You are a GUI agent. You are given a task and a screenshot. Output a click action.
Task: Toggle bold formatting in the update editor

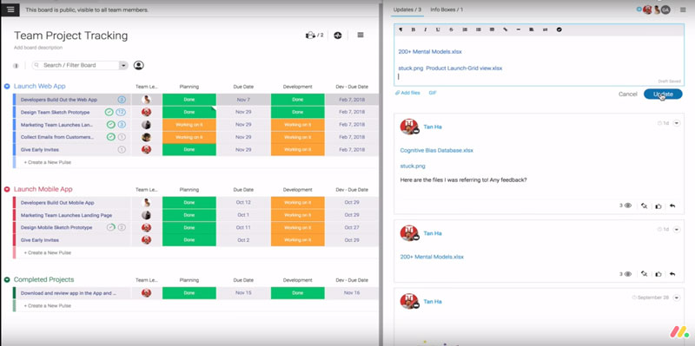[414, 29]
